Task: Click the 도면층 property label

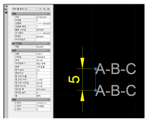Action: (18, 20)
